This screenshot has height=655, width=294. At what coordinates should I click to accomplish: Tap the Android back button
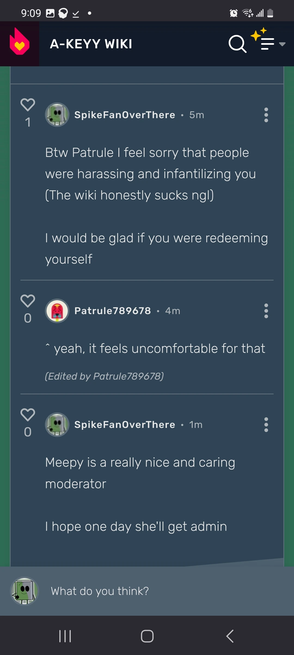[229, 636]
